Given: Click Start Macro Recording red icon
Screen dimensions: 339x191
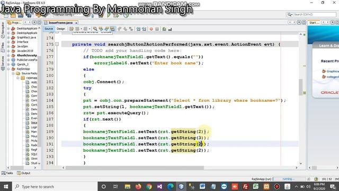Looking at the screenshot, I should click(151, 29).
